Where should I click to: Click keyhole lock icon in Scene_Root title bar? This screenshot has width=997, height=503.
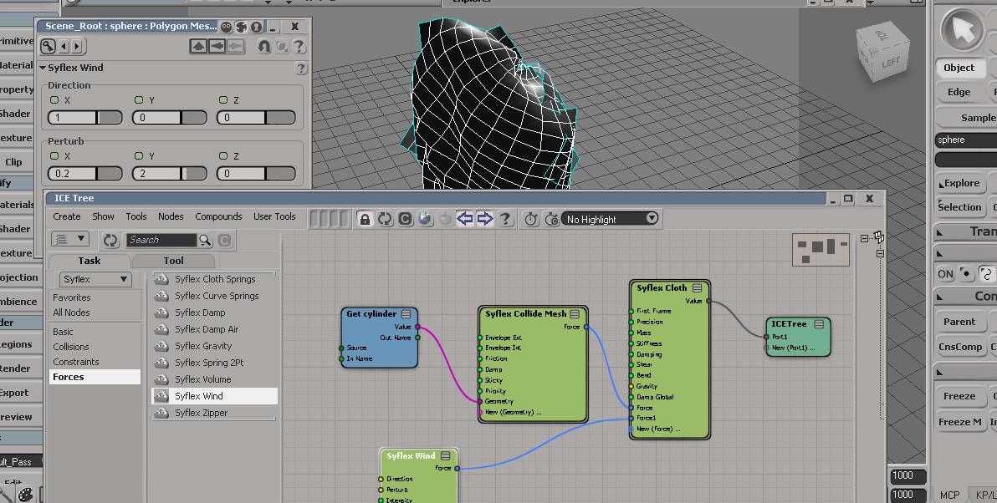tap(256, 27)
